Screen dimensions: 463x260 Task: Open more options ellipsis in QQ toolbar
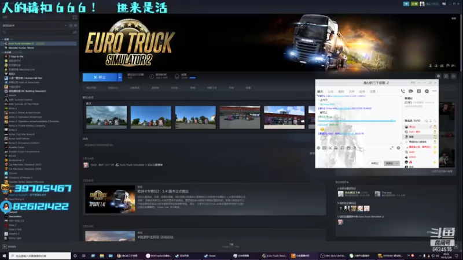tap(435, 91)
